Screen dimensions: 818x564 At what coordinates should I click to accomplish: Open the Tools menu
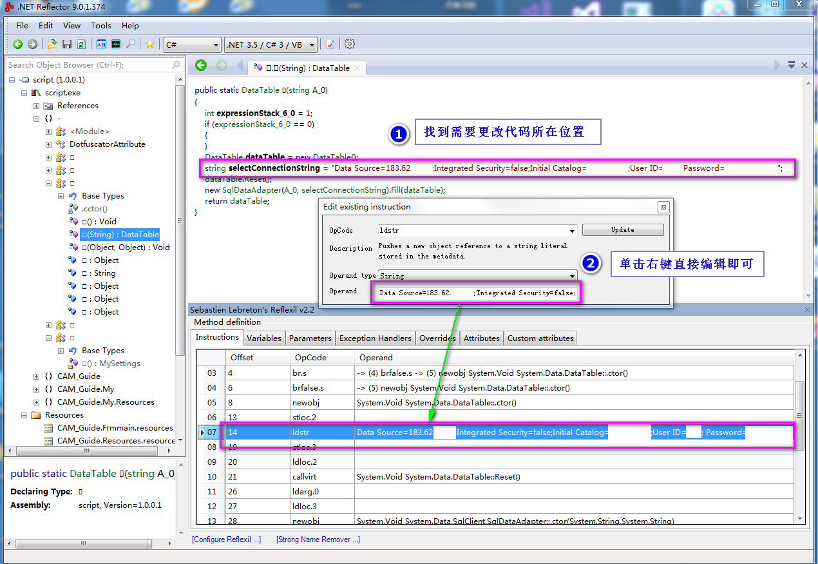coord(101,26)
